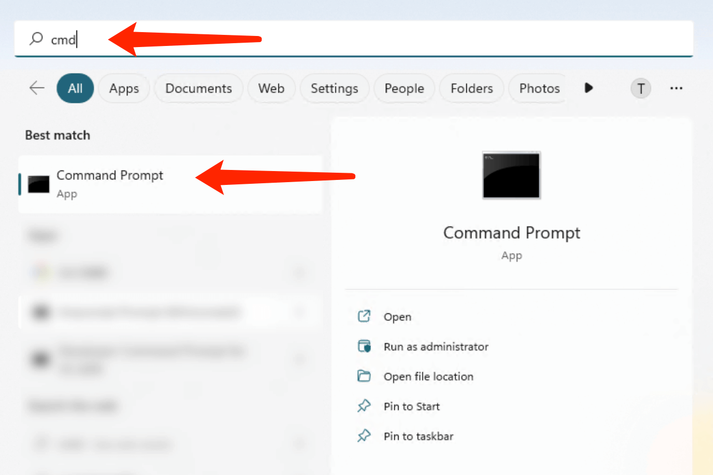The width and height of the screenshot is (713, 475).
Task: Switch to the Folders filter tab
Action: click(472, 89)
